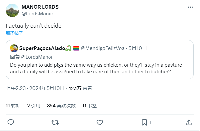The height and width of the screenshot is (131, 200).
Task: Click the 11 书签 bookmarks count
Action: point(89,106)
